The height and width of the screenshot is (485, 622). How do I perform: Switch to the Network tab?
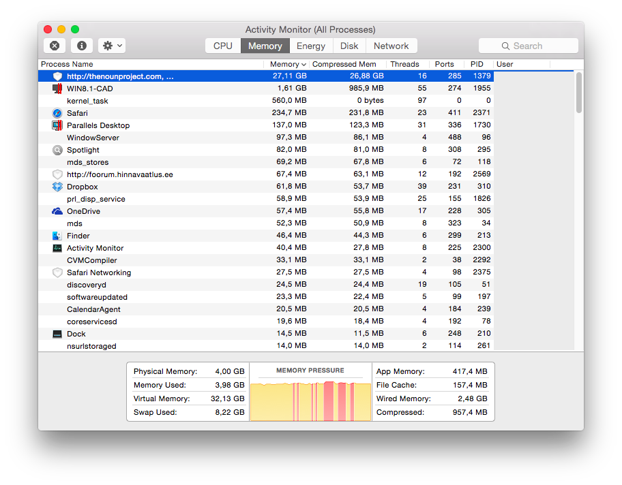point(391,46)
